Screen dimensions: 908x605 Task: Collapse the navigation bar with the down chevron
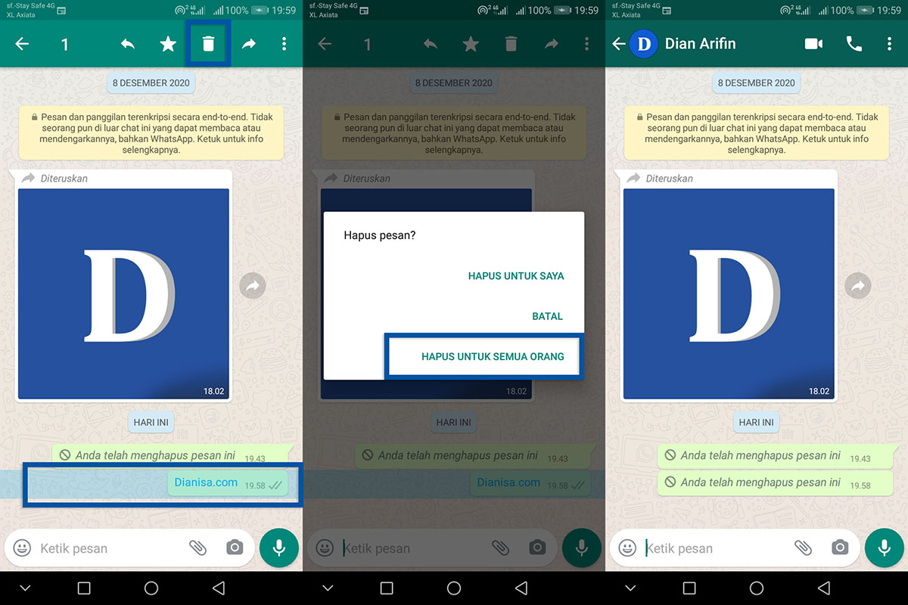(25, 587)
